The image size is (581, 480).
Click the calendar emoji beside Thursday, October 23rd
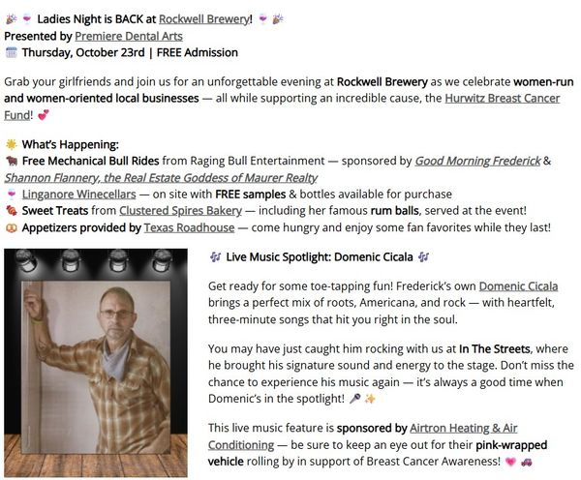point(12,52)
